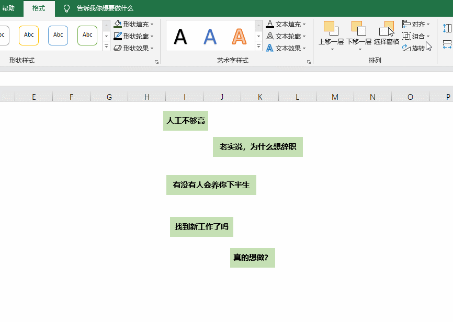Open the 帮助 tab
The image size is (453, 322).
[x=8, y=8]
